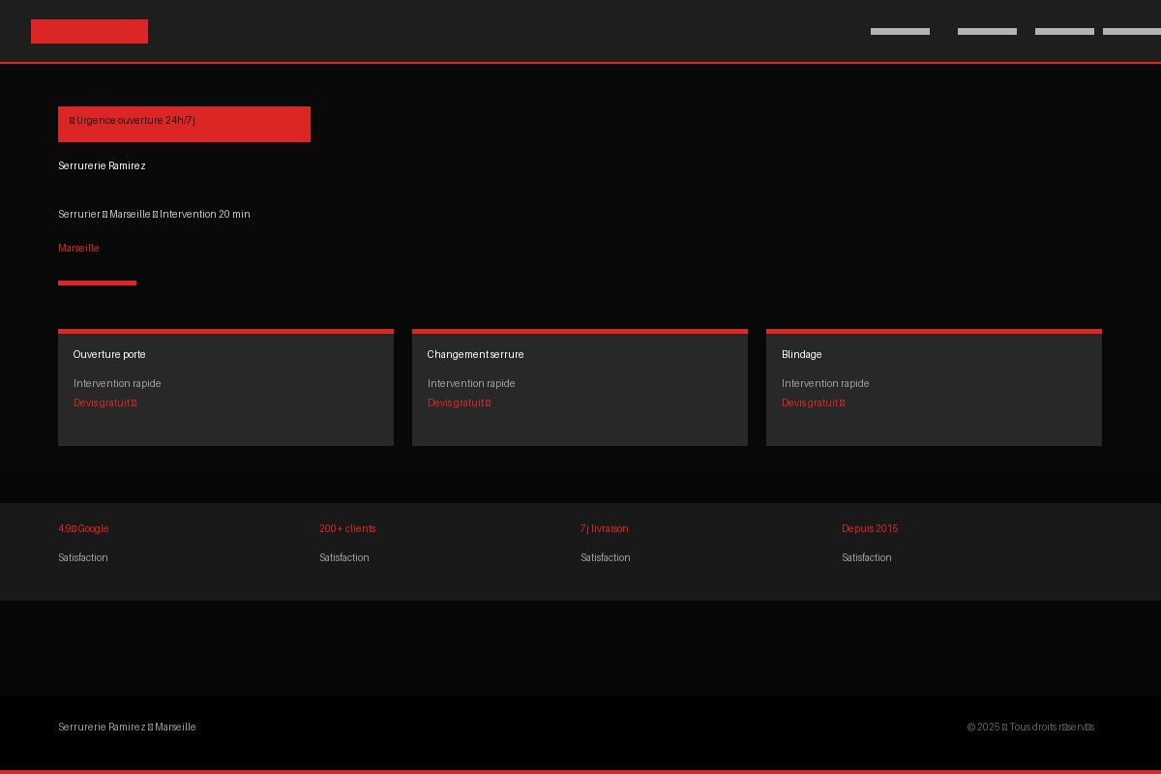This screenshot has width=1161, height=774.
Task: Click the footer copyright '2025 Tous droits' text
Action: pos(1030,728)
